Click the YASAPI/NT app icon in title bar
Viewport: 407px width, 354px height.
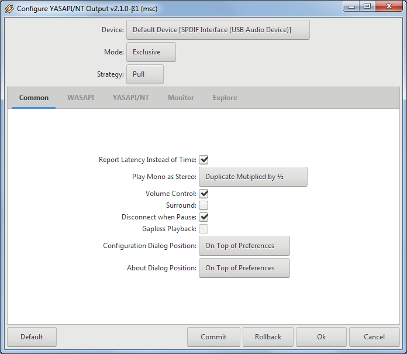[9, 9]
